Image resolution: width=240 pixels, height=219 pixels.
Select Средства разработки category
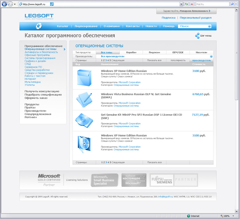pyautogui.click(x=37, y=70)
